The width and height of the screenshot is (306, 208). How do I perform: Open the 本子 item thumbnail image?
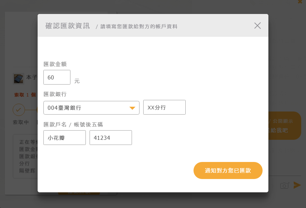pyautogui.click(x=18, y=79)
